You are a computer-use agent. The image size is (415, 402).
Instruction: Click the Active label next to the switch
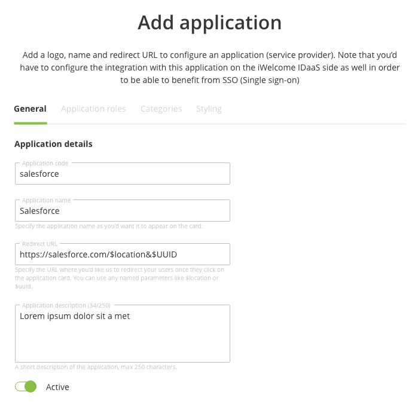coord(57,387)
